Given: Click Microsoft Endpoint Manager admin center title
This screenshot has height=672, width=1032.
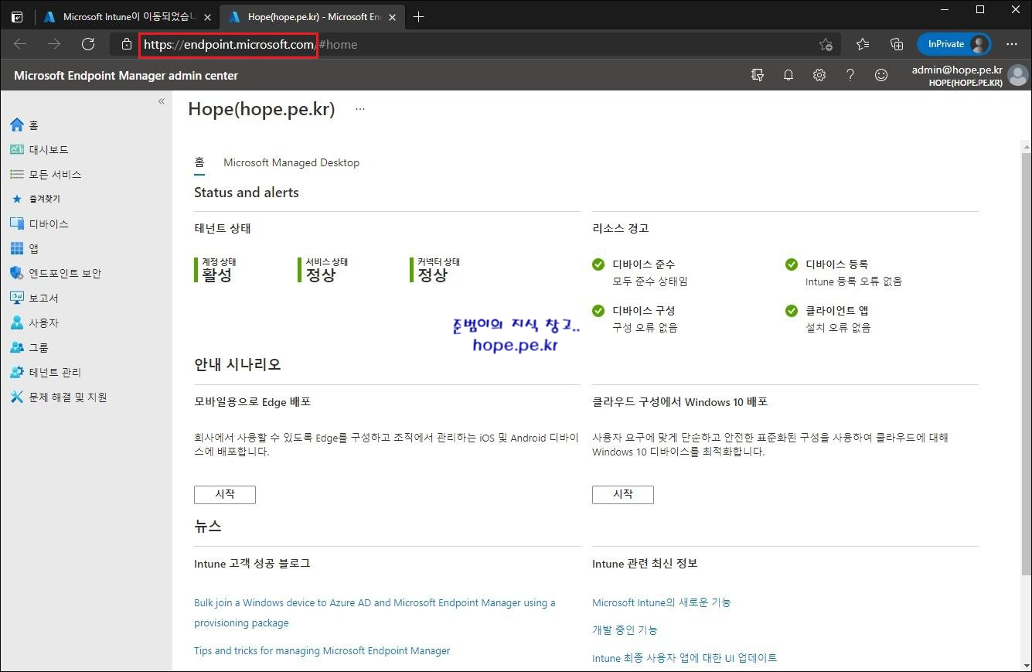Looking at the screenshot, I should tap(126, 76).
